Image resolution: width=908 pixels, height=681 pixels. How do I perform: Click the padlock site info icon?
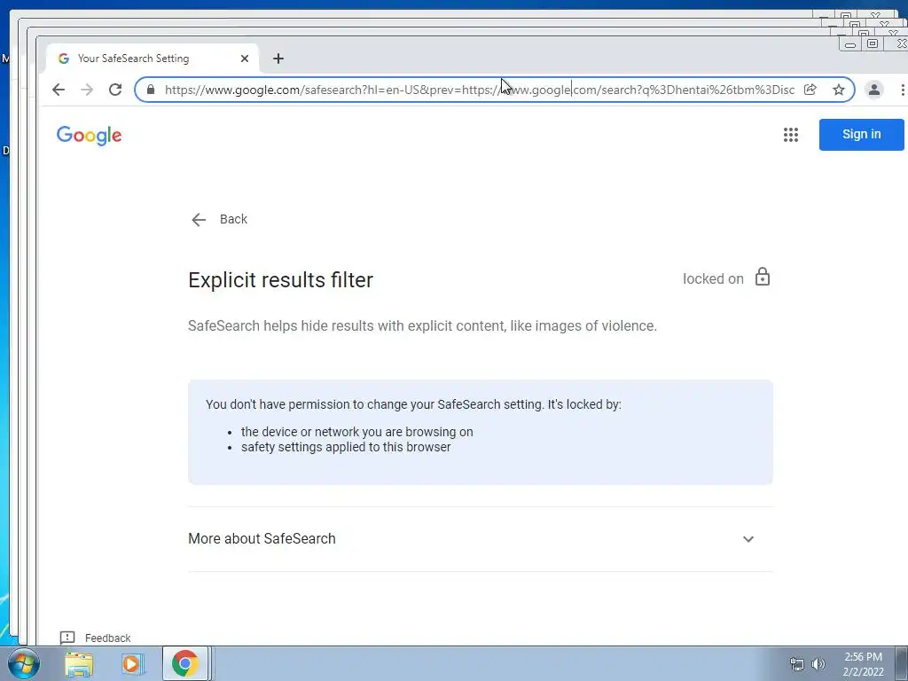[x=151, y=90]
